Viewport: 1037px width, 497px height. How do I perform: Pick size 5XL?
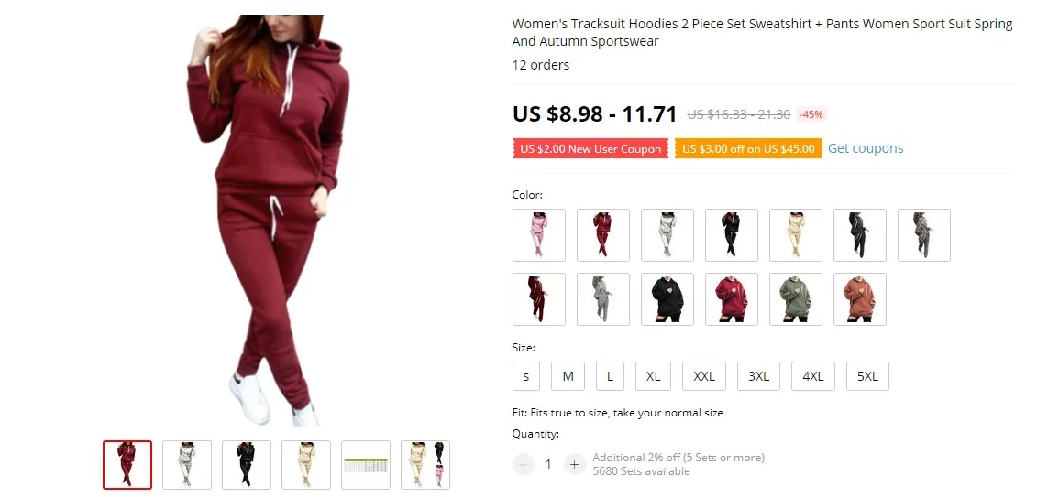867,376
